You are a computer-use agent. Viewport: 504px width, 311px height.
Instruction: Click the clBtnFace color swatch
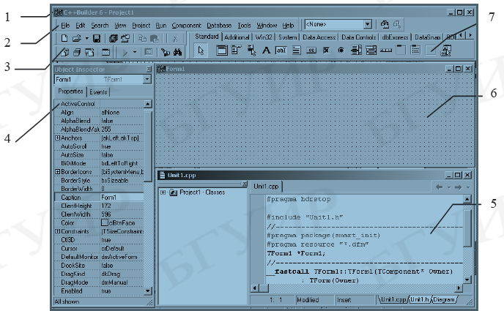point(105,222)
